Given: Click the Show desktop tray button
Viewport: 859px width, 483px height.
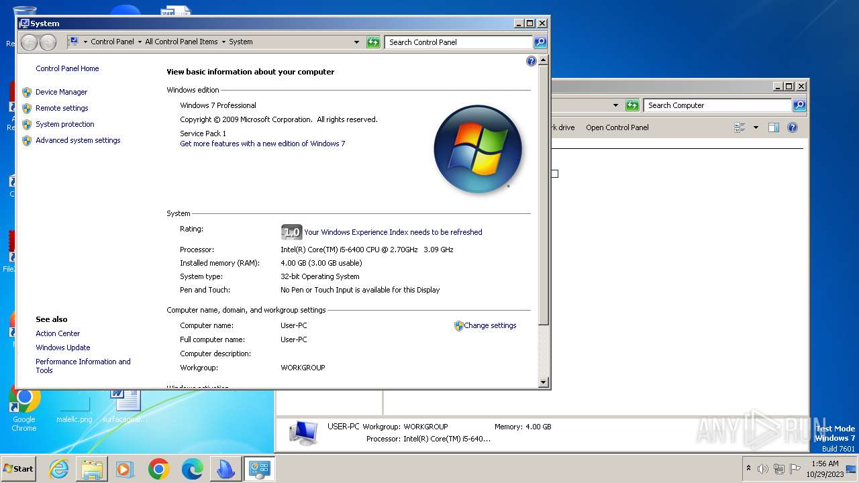Looking at the screenshot, I should coord(852,469).
